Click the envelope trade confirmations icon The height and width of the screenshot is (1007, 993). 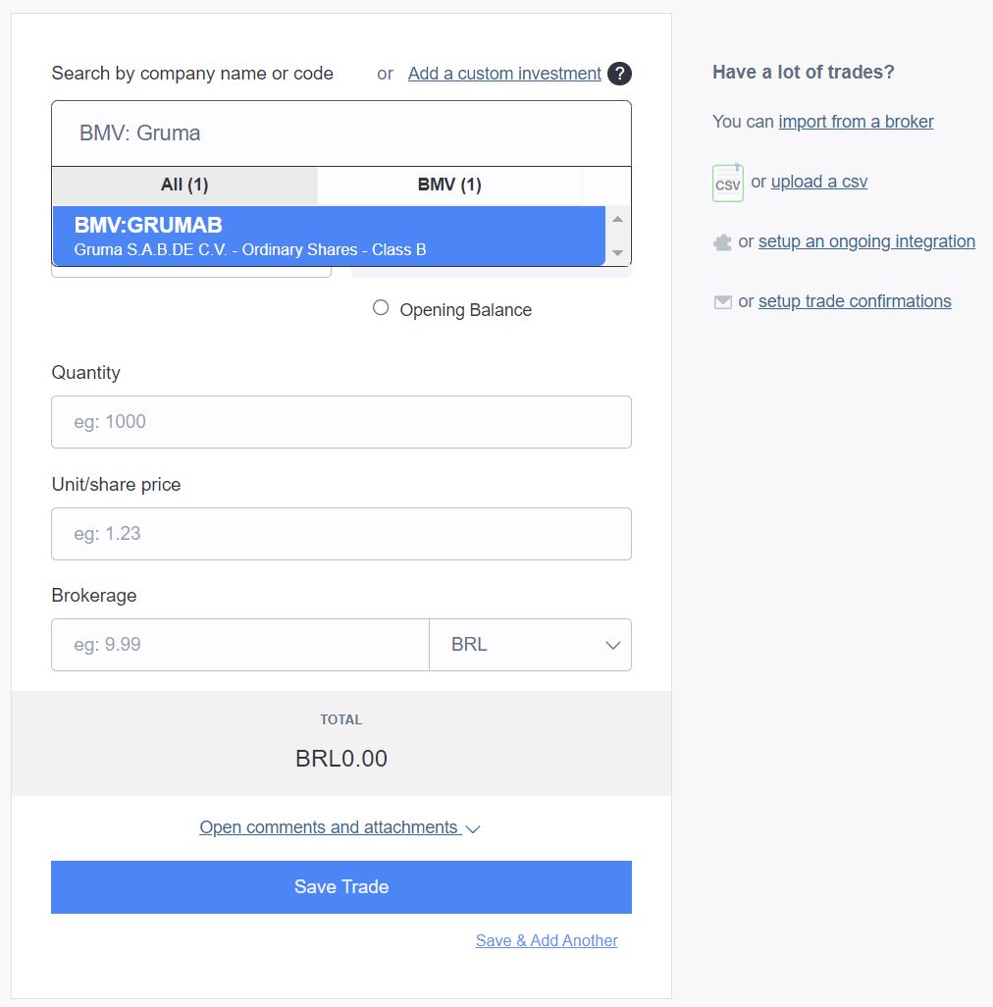[x=722, y=301]
